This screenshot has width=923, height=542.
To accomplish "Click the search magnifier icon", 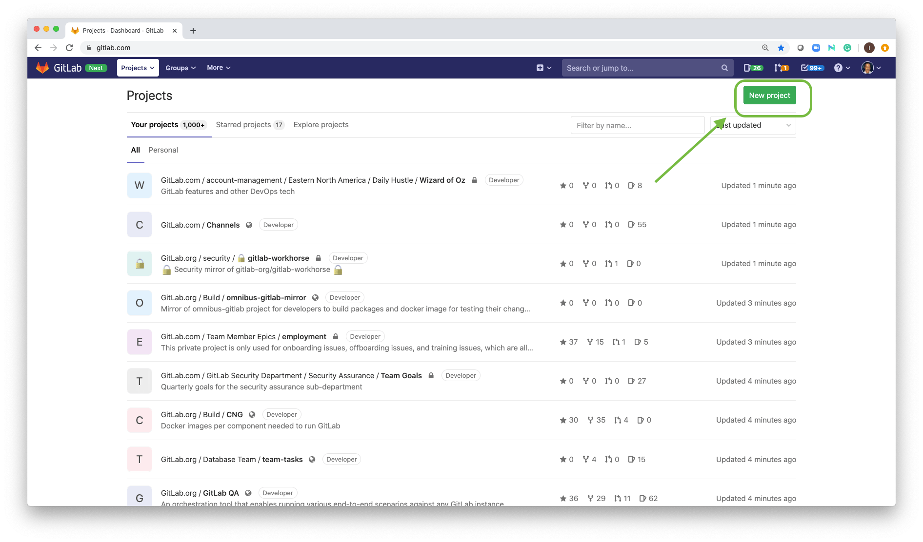I will (724, 68).
